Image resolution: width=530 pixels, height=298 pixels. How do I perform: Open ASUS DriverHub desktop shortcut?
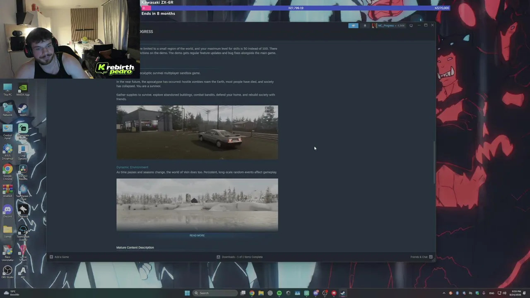pyautogui.click(x=7, y=152)
